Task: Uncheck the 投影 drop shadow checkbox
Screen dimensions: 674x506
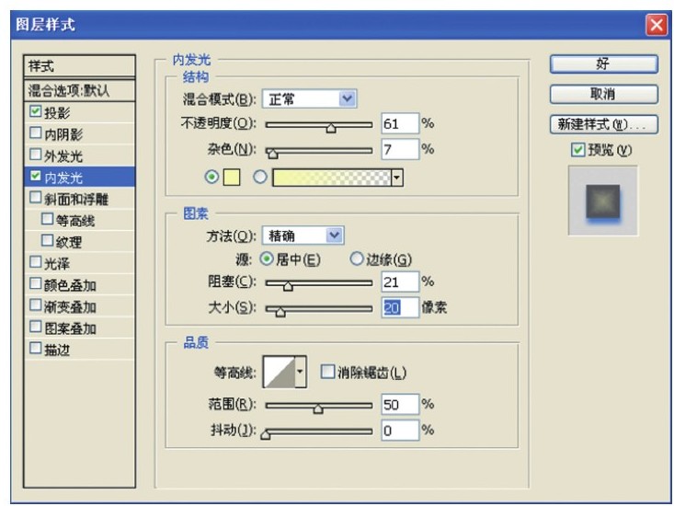Action: (36, 111)
